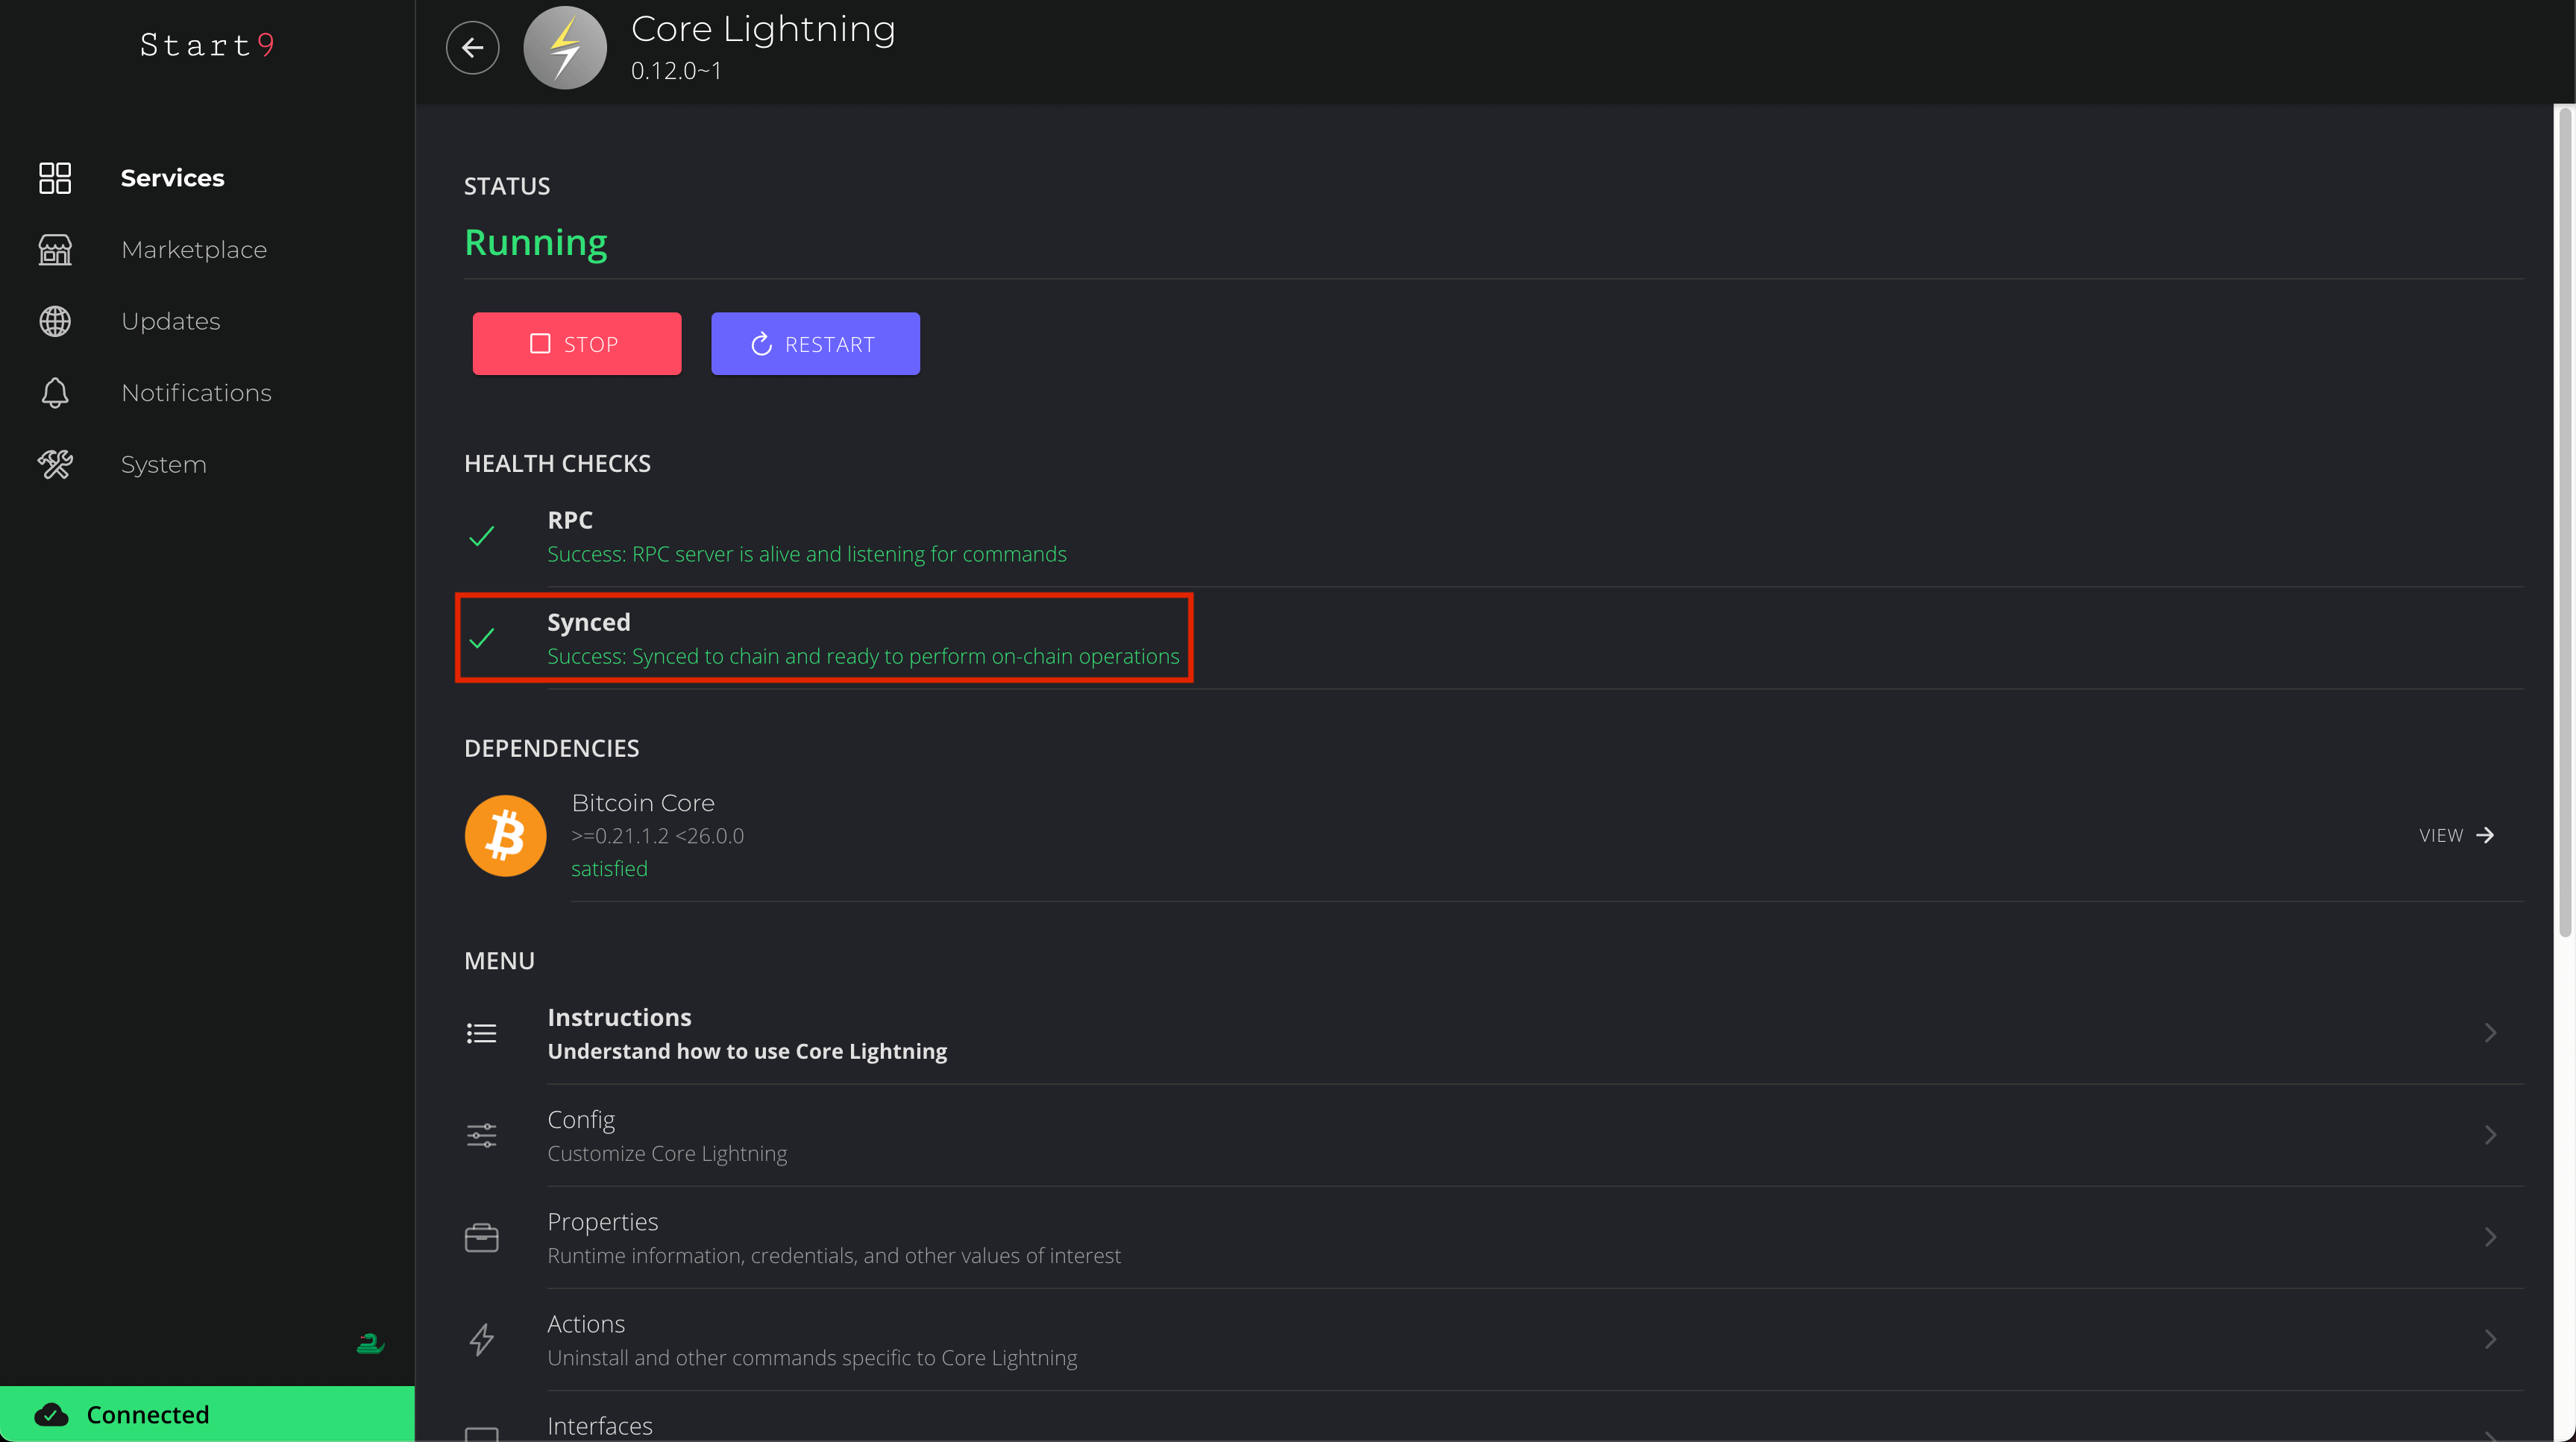The image size is (2576, 1442).
Task: Open the Config row chevron
Action: [2490, 1135]
